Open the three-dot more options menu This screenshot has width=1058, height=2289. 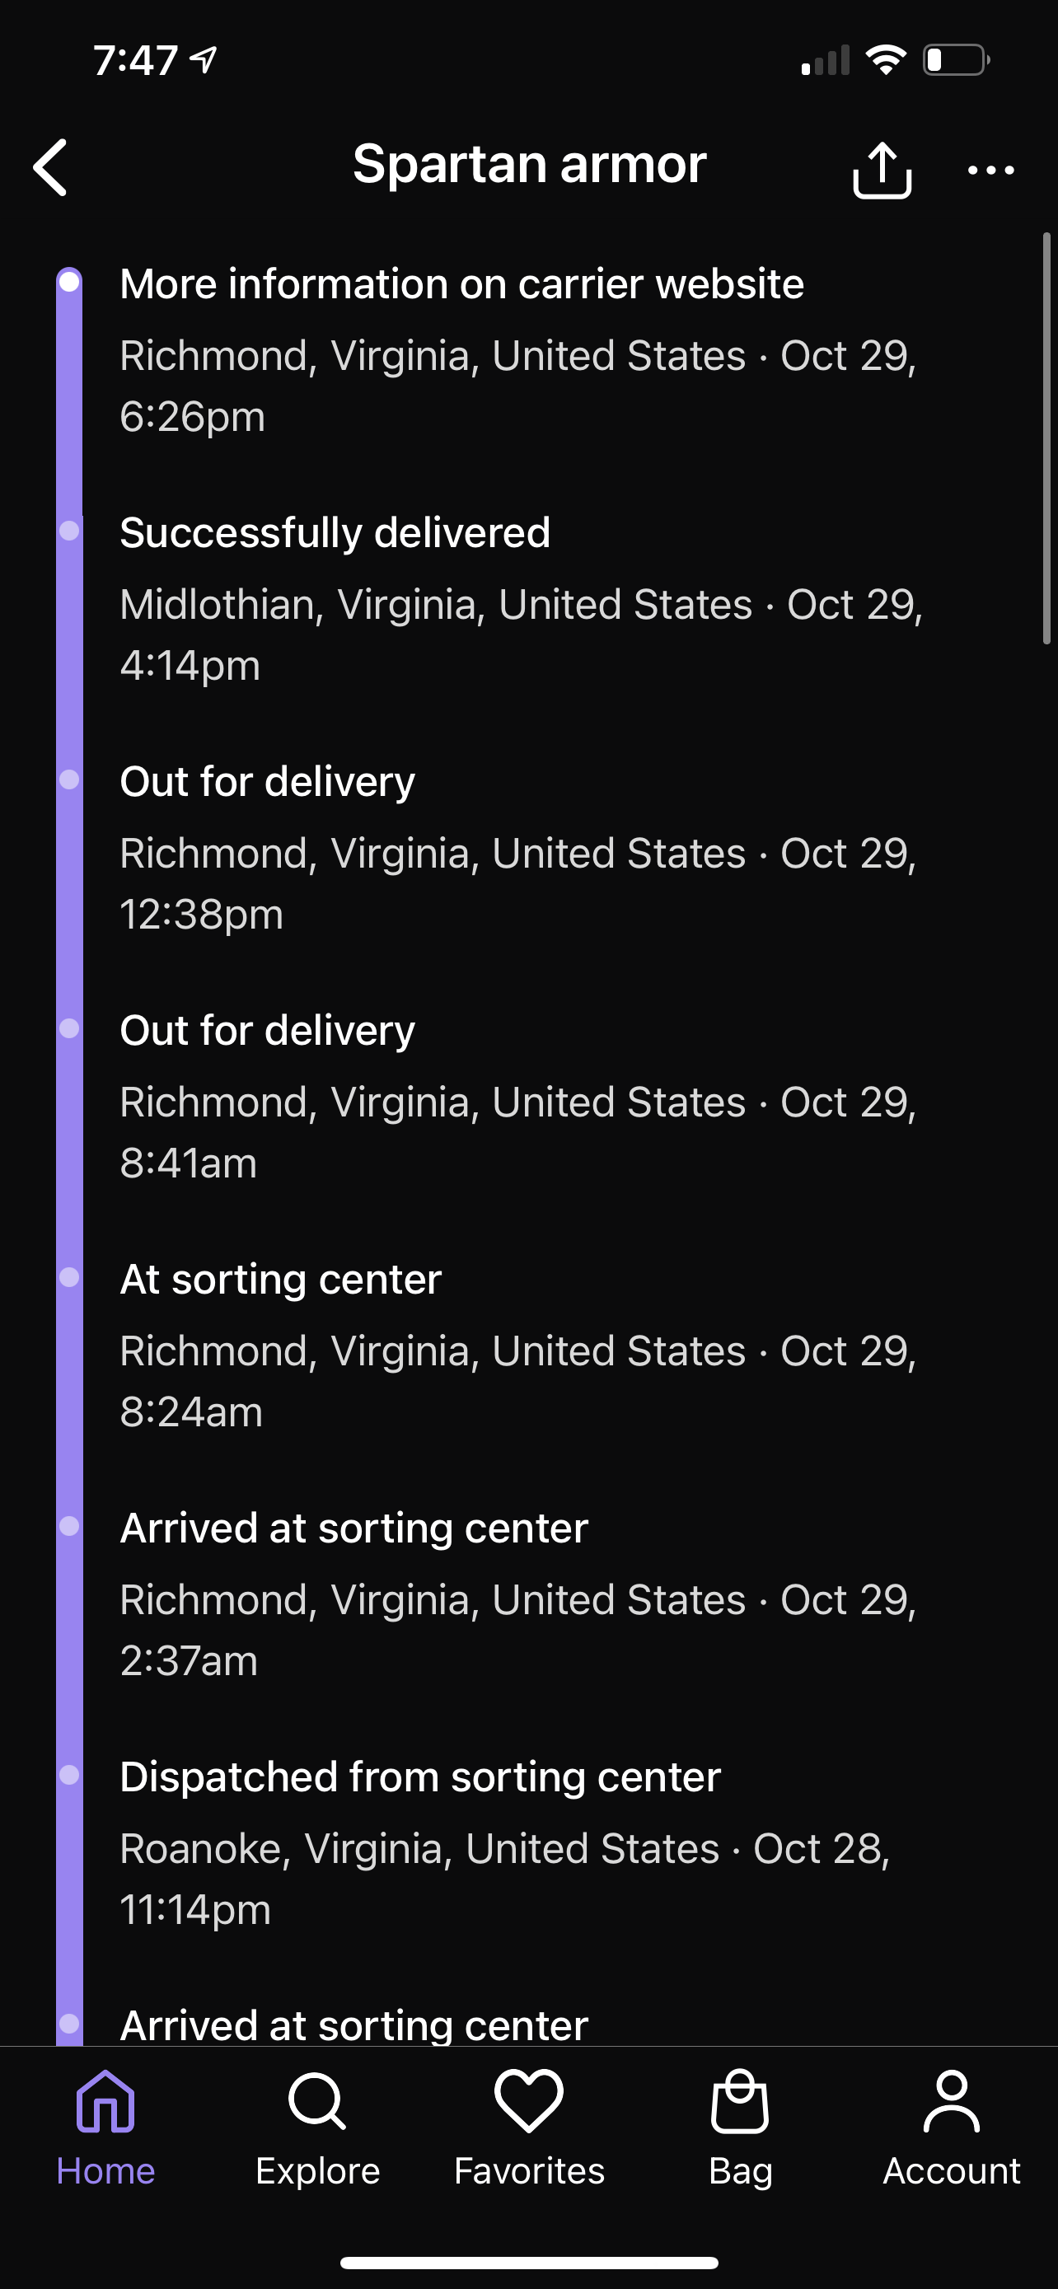pyautogui.click(x=990, y=170)
